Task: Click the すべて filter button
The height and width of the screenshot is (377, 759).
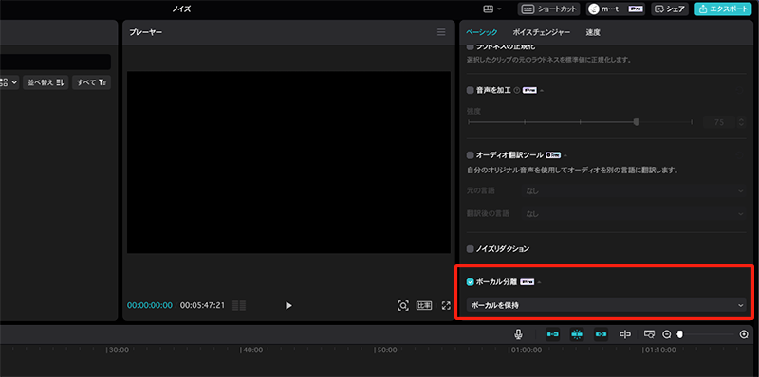Action: point(91,82)
